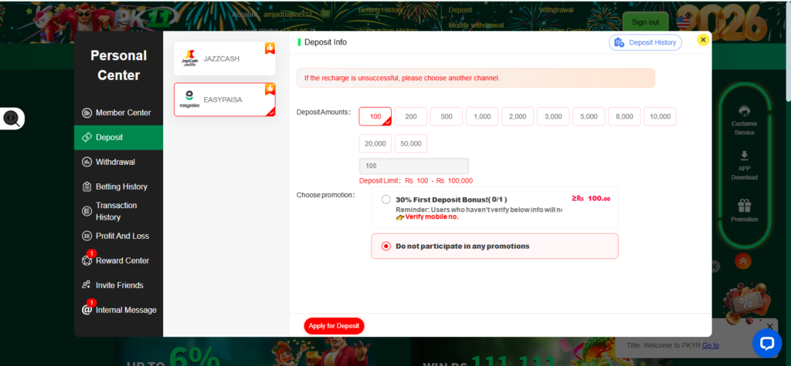The height and width of the screenshot is (366, 791).
Task: Click the Profit And Loss icon
Action: click(87, 236)
